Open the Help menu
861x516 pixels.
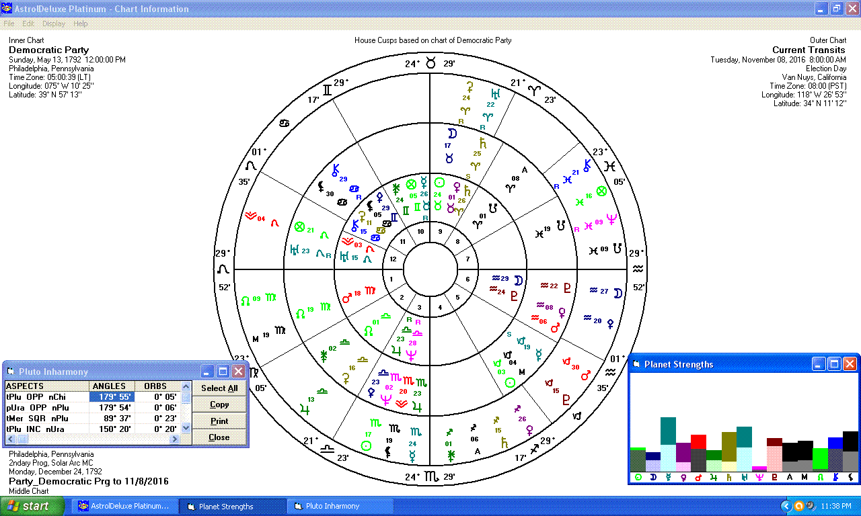point(81,24)
